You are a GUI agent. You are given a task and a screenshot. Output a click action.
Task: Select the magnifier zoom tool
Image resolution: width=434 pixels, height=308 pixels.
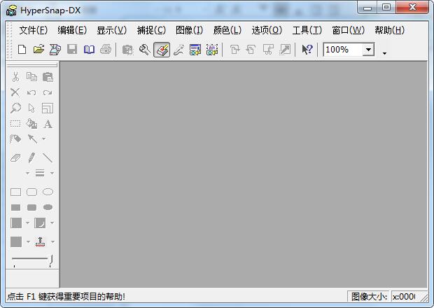point(15,108)
